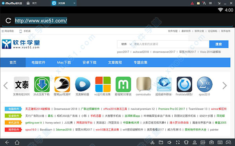235x146 pixels.
Task: Tap the Android home button icon
Action: click(x=17, y=142)
